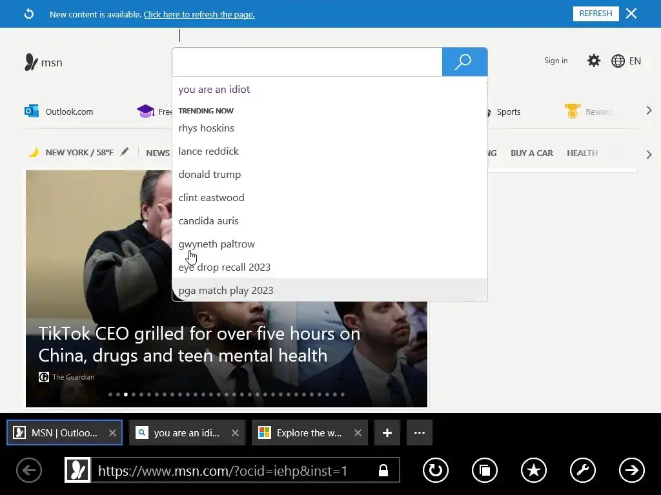The height and width of the screenshot is (495, 661).
Task: Click the Rewards medal icon
Action: click(572, 111)
